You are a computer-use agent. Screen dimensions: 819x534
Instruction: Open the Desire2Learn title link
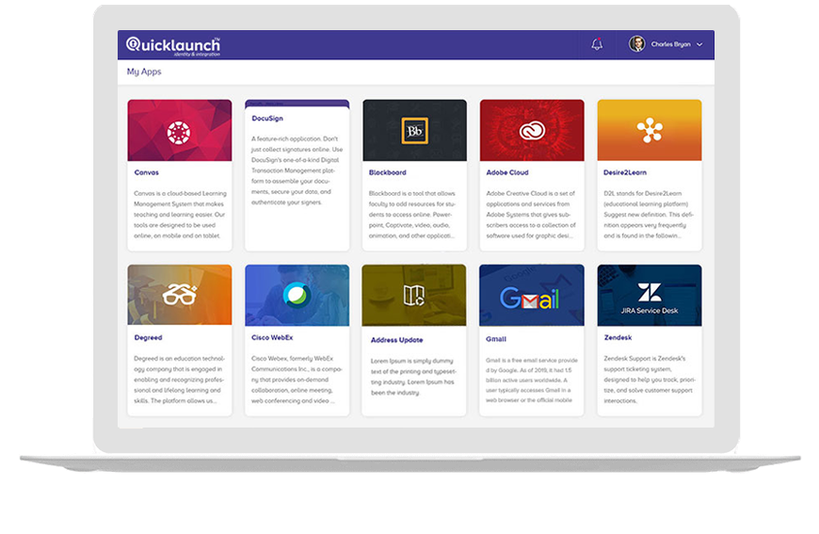(625, 172)
